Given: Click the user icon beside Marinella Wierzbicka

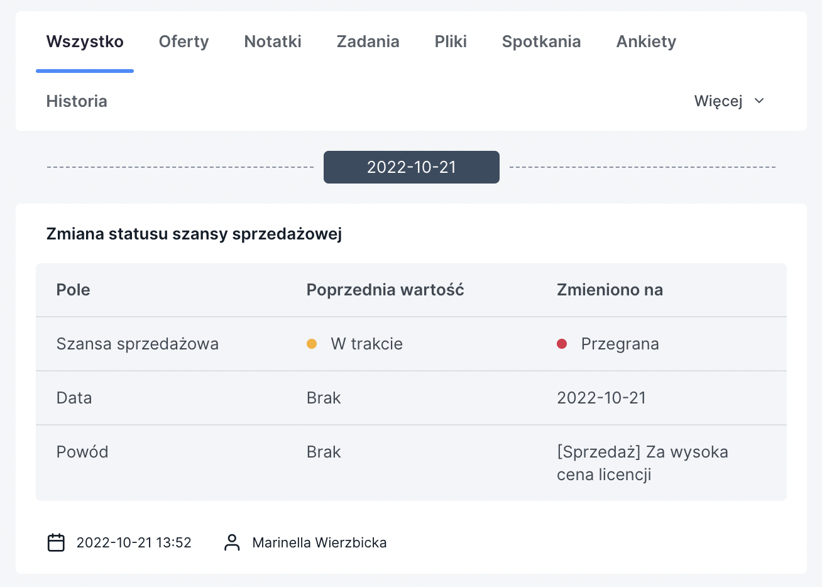Looking at the screenshot, I should click(232, 542).
